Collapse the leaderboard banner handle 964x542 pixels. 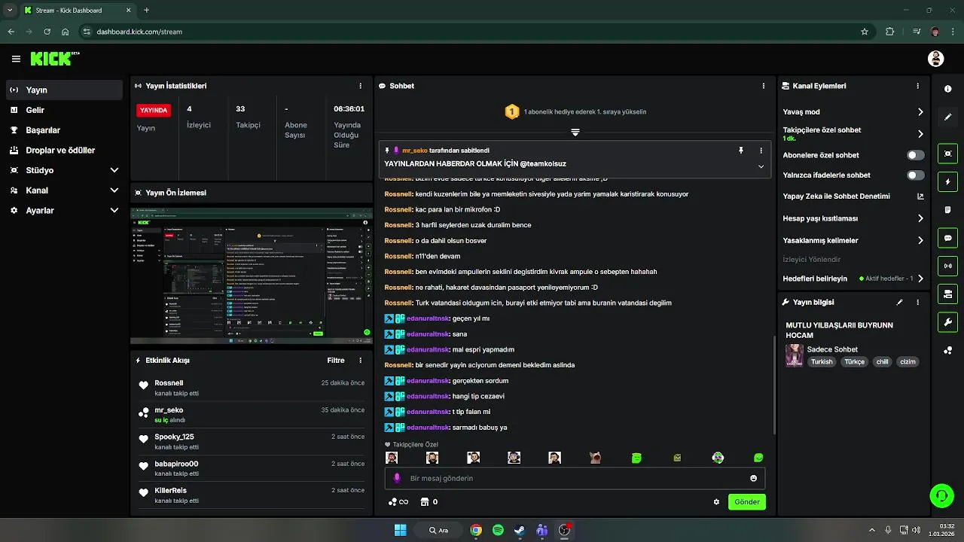point(575,132)
